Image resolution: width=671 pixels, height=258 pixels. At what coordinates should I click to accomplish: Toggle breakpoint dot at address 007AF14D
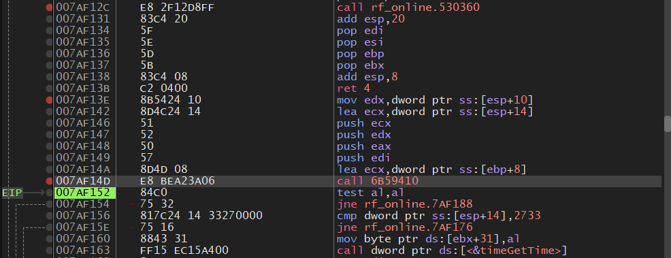pos(49,181)
